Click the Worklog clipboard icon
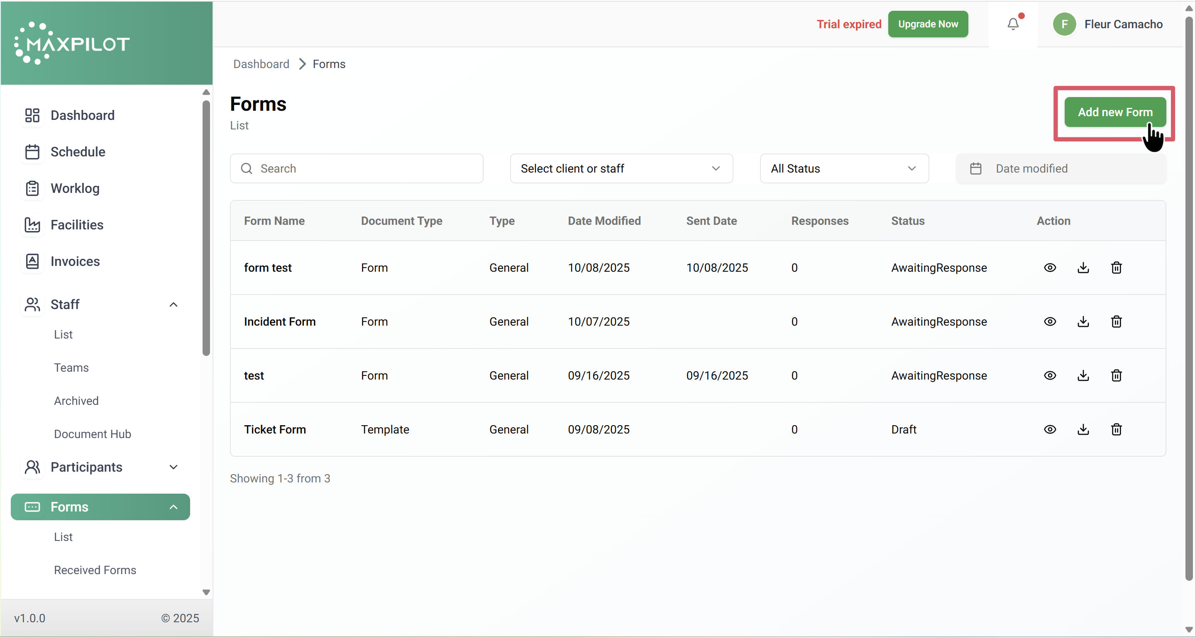 [x=32, y=188]
